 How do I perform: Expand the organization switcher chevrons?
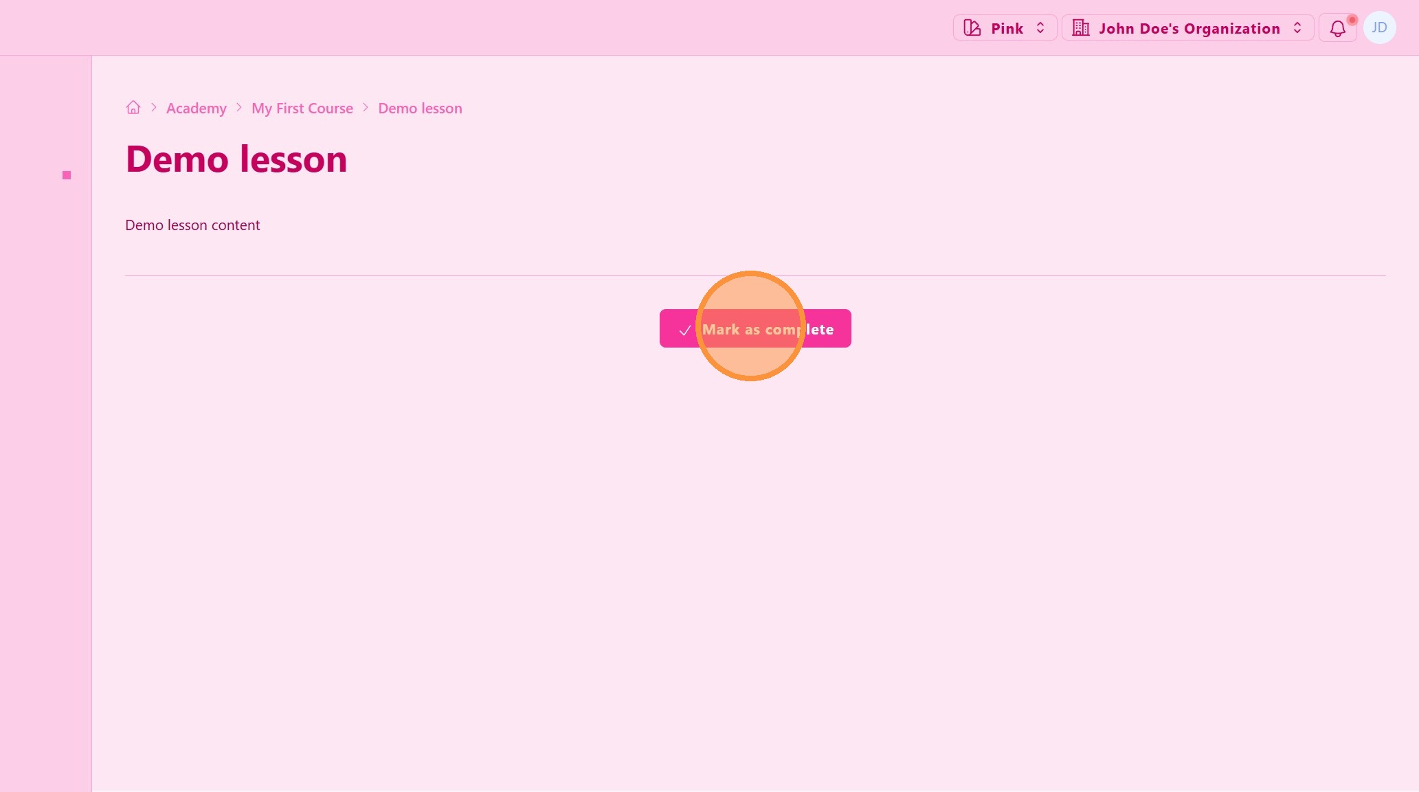1297,28
